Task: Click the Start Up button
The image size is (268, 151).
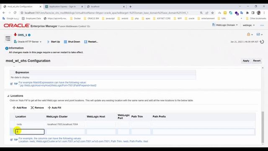Action: (x=54, y=42)
